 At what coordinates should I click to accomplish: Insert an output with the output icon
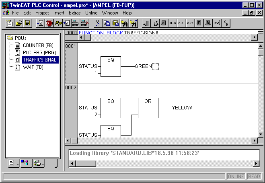[x=155, y=23]
